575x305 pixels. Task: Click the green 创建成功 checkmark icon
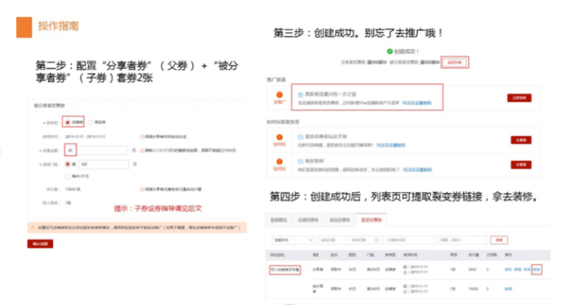pyautogui.click(x=390, y=52)
